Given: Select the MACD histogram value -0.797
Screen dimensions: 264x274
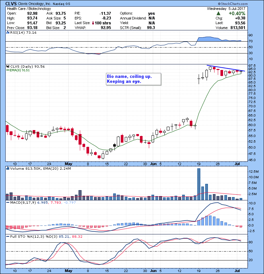Looking at the screenshot, I should [x=70, y=203].
